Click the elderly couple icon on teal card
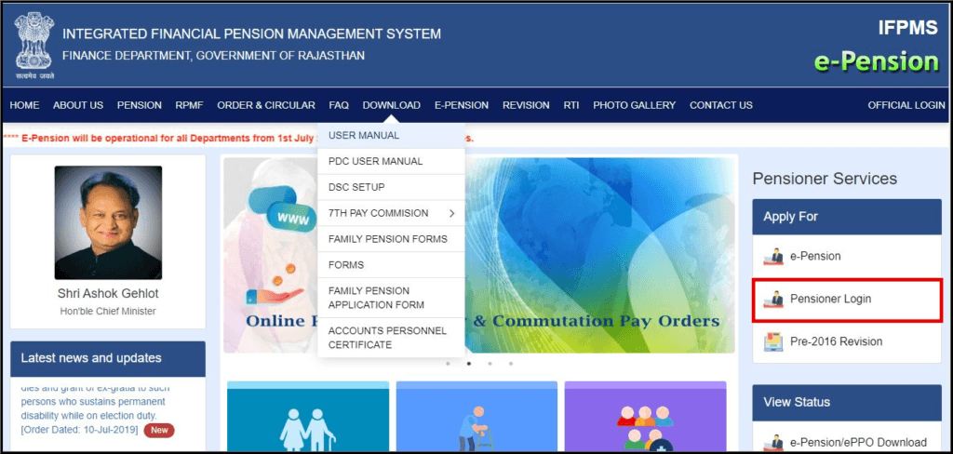953x454 pixels. pyautogui.click(x=307, y=428)
